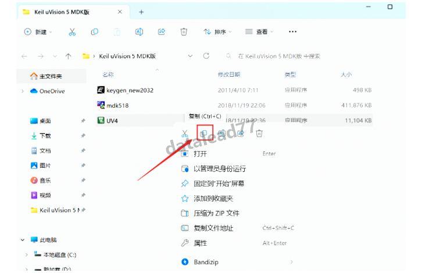
Task: Select 此电脑 This PC in sidebar
Action: pos(48,240)
